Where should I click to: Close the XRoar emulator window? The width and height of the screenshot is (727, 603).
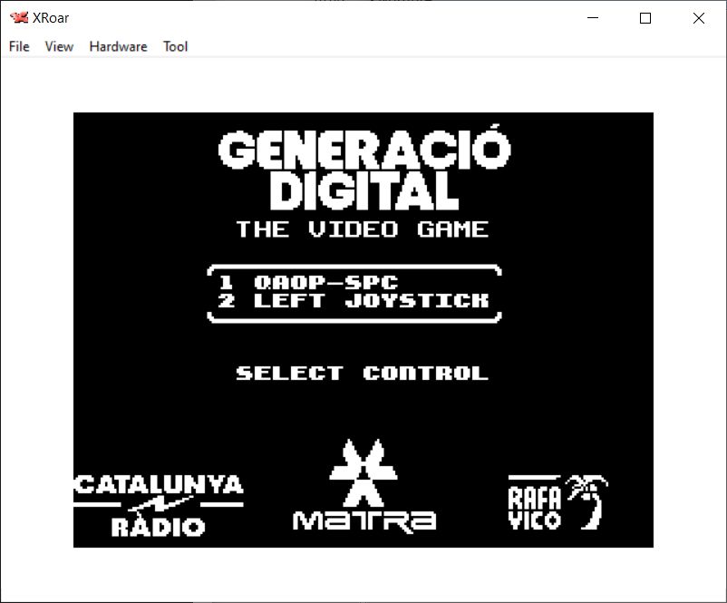tap(698, 18)
